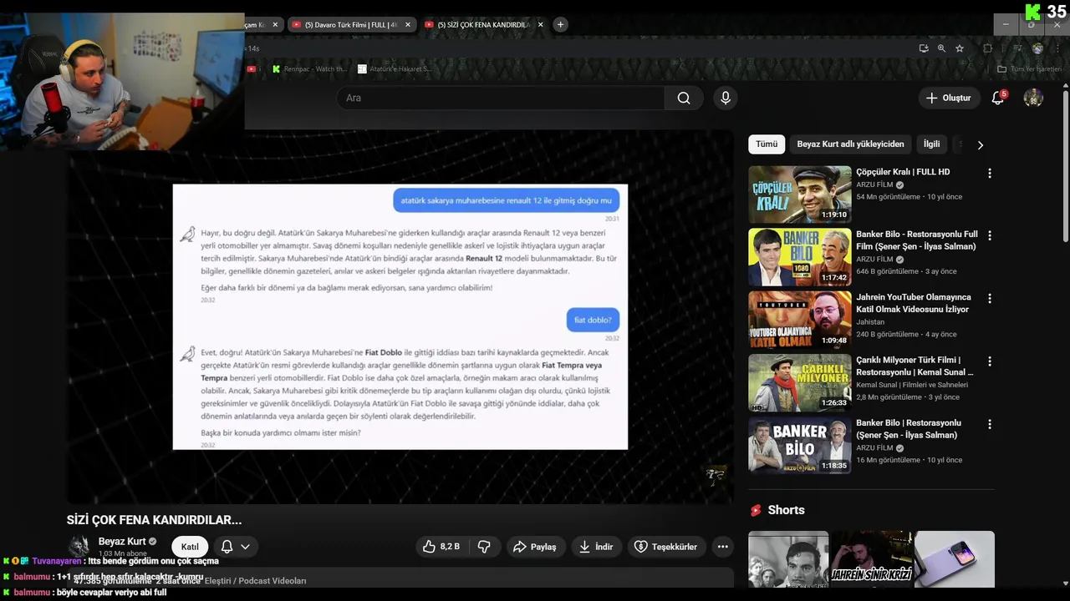The width and height of the screenshot is (1070, 601).
Task: Open the Atatürk'e Hakaret bookmark
Action: click(395, 69)
